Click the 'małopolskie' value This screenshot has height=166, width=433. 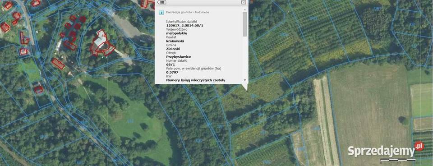tap(176, 33)
